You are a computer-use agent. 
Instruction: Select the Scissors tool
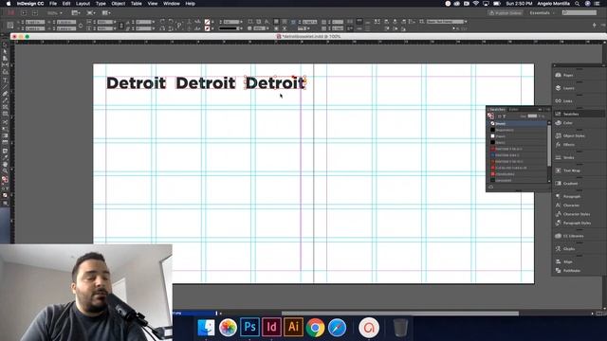(x=5, y=122)
